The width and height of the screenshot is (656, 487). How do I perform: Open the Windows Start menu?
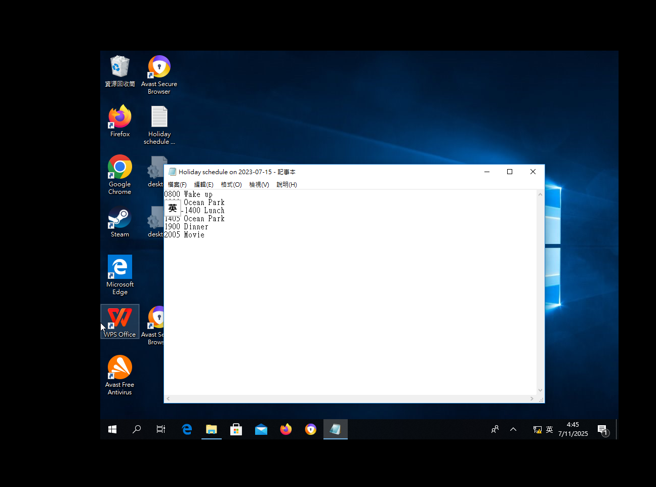coord(112,429)
